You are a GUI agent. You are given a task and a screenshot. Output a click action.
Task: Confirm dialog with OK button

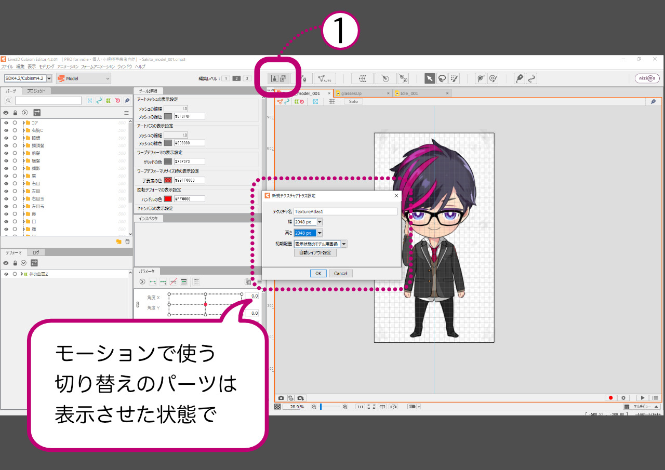coord(318,273)
